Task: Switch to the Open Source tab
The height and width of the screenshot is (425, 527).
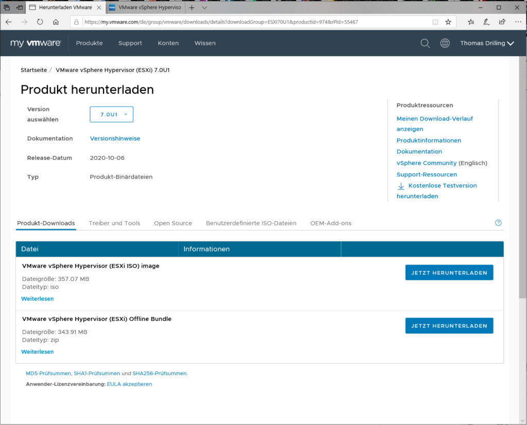Action: coord(173,223)
